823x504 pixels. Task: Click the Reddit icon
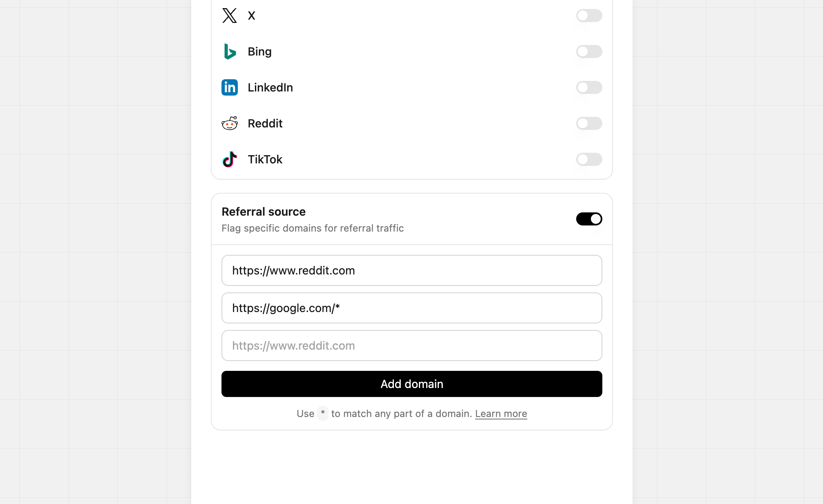click(230, 123)
